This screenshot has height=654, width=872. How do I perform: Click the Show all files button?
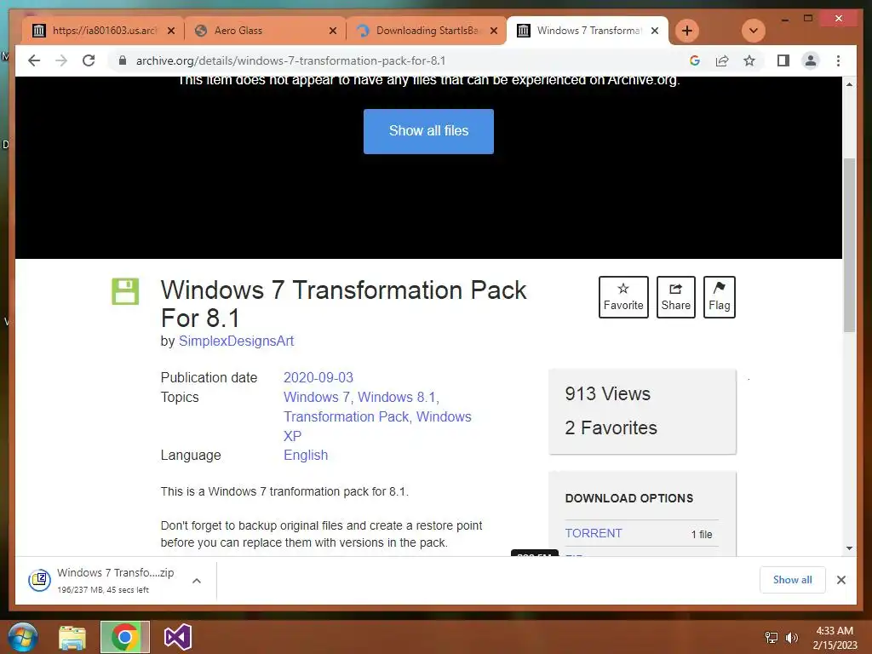point(429,131)
